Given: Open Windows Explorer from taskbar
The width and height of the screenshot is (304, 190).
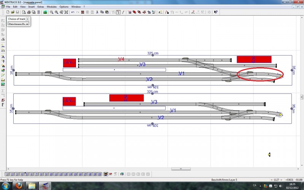Looking at the screenshot, I should point(32,186).
